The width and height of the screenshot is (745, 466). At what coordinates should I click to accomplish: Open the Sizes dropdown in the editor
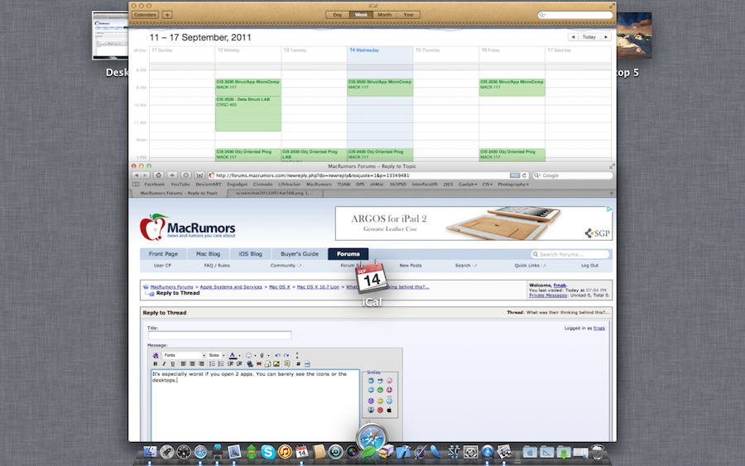(217, 355)
